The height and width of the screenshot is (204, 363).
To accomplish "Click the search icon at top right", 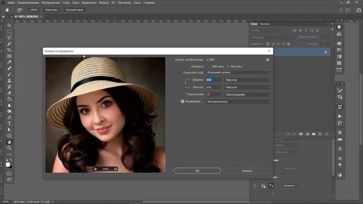I will click(x=341, y=10).
